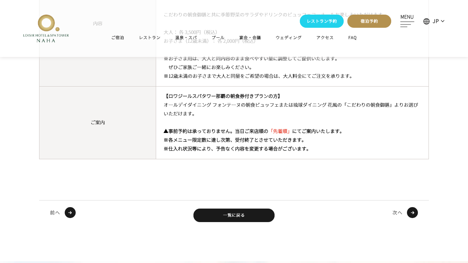The width and height of the screenshot is (468, 263).
Task: Expand the JP language dropdown chevron
Action: (x=443, y=21)
